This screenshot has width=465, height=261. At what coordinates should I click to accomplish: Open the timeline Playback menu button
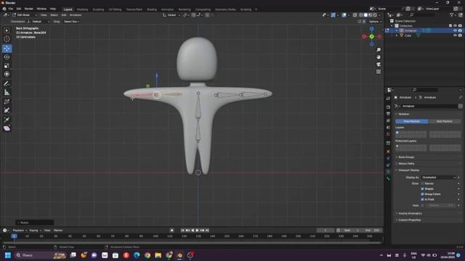[20, 231]
